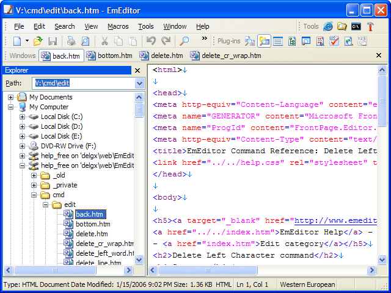The height and width of the screenshot is (293, 391).
Task: Click the Western European encoding status
Action: [x=307, y=284]
